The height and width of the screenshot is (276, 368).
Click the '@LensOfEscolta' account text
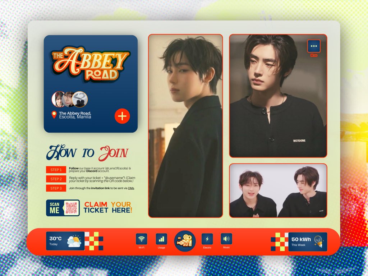(x=117, y=168)
